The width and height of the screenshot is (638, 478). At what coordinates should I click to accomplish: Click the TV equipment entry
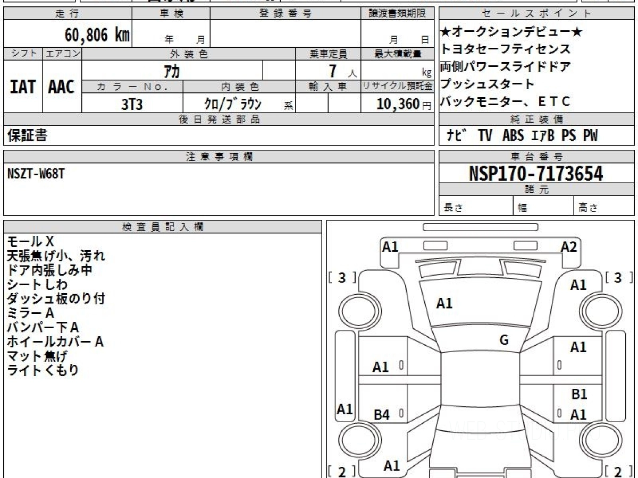[484, 136]
